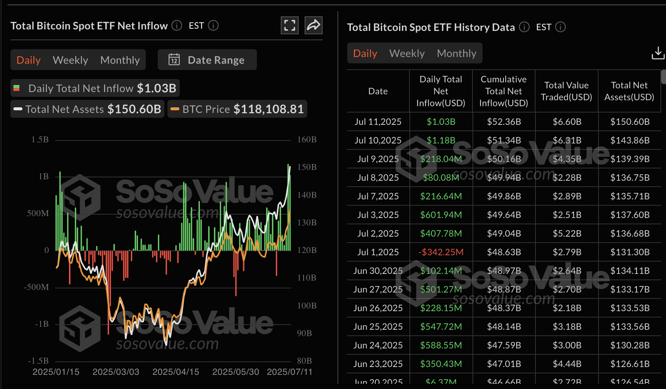The image size is (666, 389).
Task: Switch chart to Weekly view
Action: tap(70, 60)
